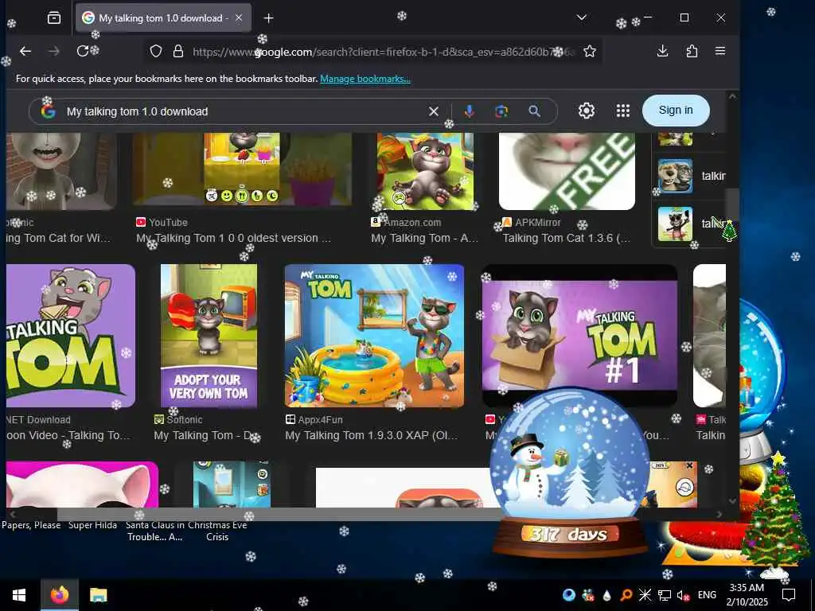Click the address bar URL
This screenshot has width=815, height=611.
pyautogui.click(x=384, y=52)
